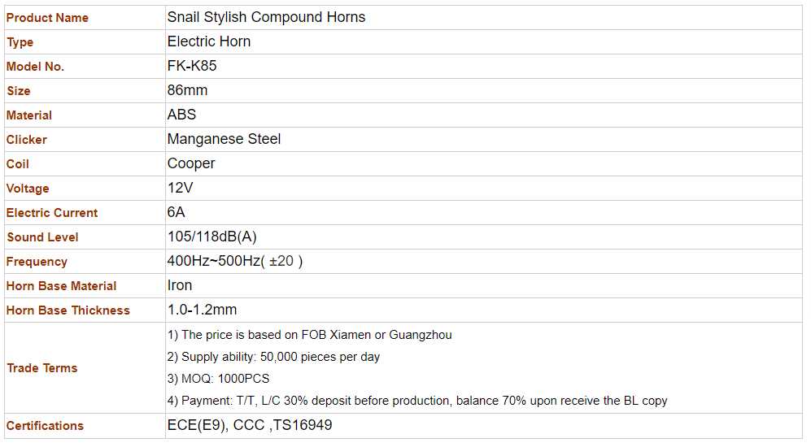Click the 'MOQ: 1000PCS' line

click(218, 379)
